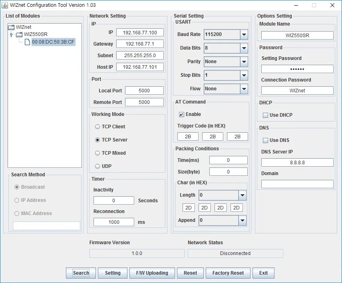This screenshot has height=283, width=342.
Task: Click the Java app icon in title bar
Action: click(4, 5)
